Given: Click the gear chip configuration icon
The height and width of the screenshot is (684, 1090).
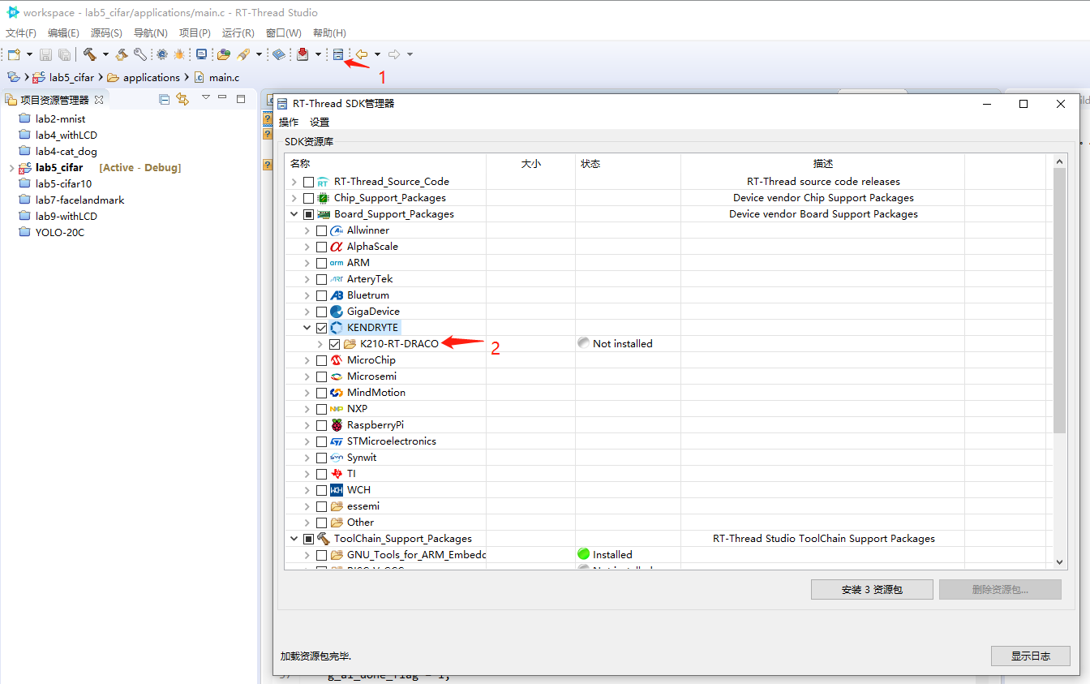Looking at the screenshot, I should (162, 54).
